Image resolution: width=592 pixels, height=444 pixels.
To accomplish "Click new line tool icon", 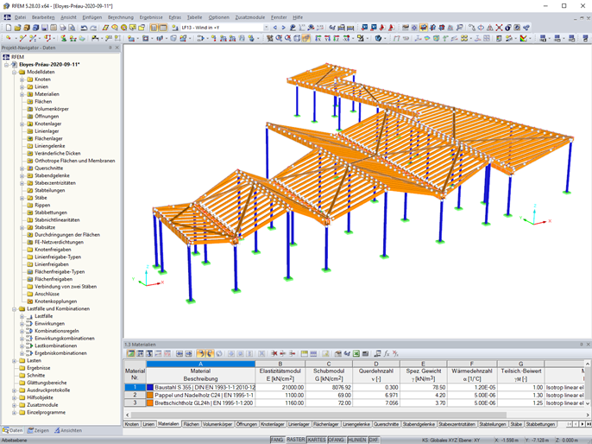I will coord(22,38).
